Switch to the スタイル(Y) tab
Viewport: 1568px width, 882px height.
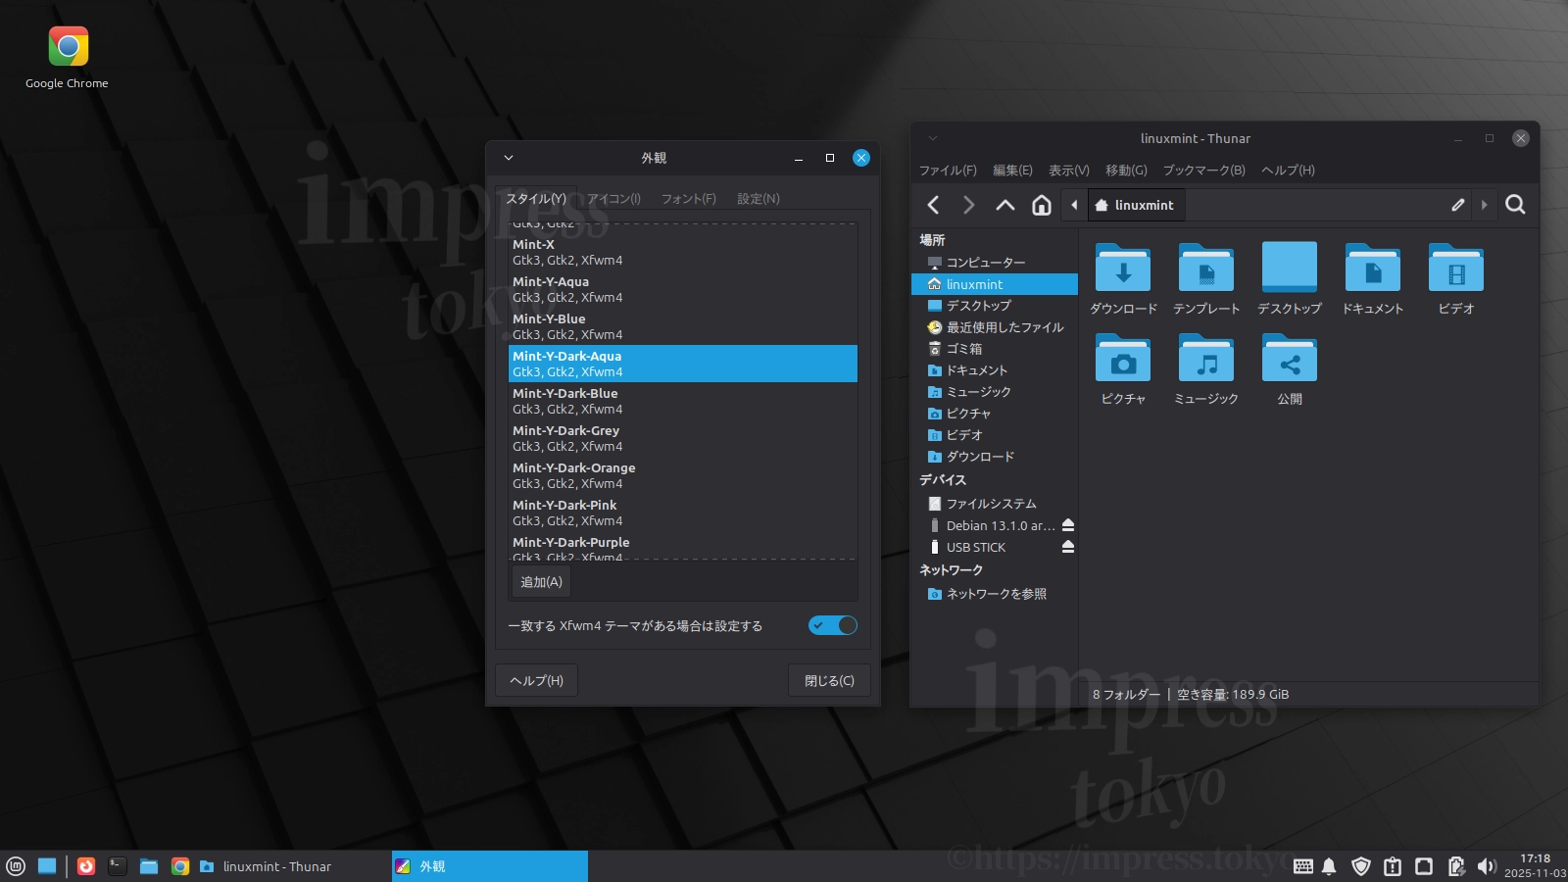(x=536, y=199)
